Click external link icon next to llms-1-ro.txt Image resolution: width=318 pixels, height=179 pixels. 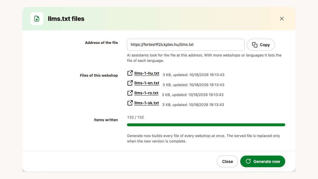click(x=130, y=93)
